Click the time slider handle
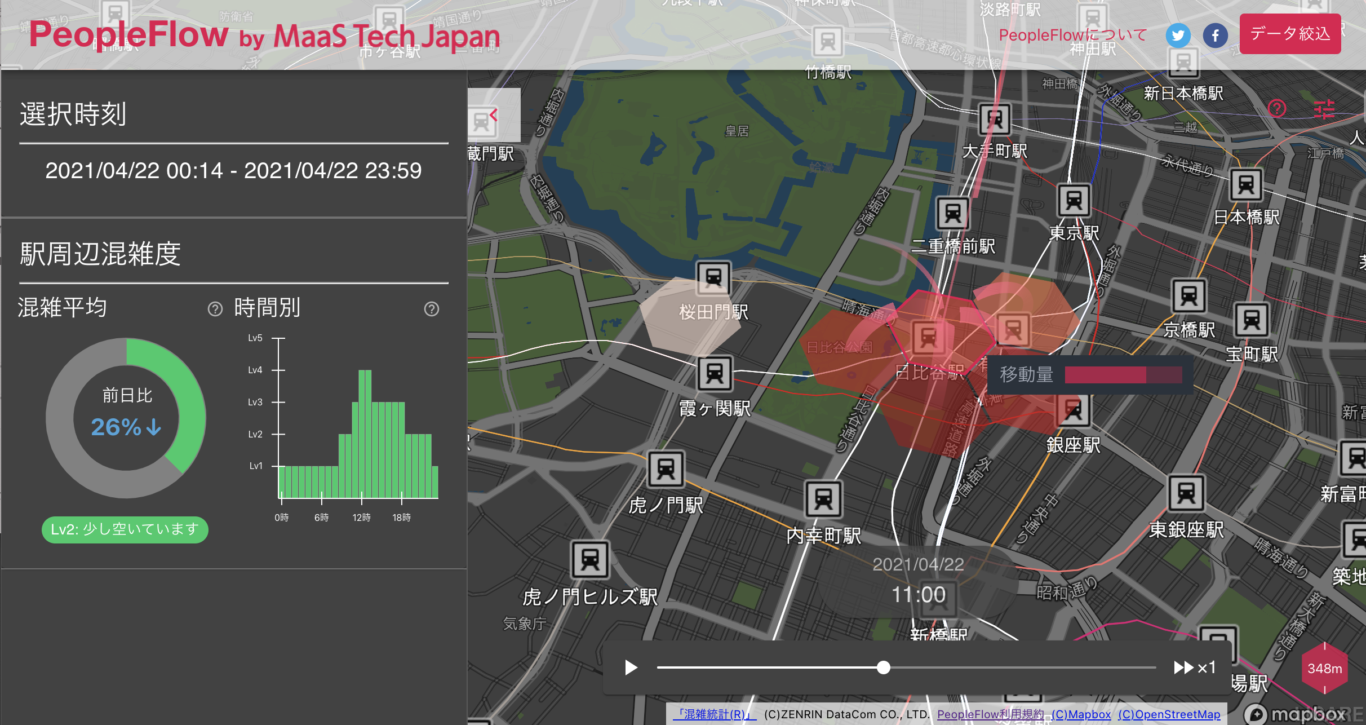 click(883, 668)
